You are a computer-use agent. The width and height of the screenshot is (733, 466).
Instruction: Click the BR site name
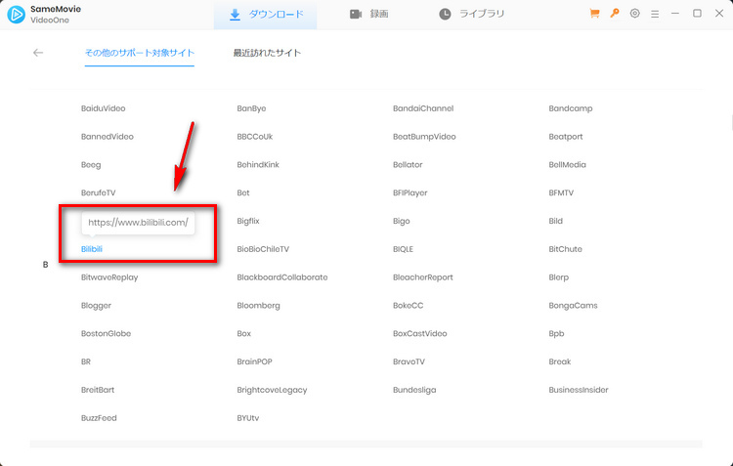click(x=86, y=361)
